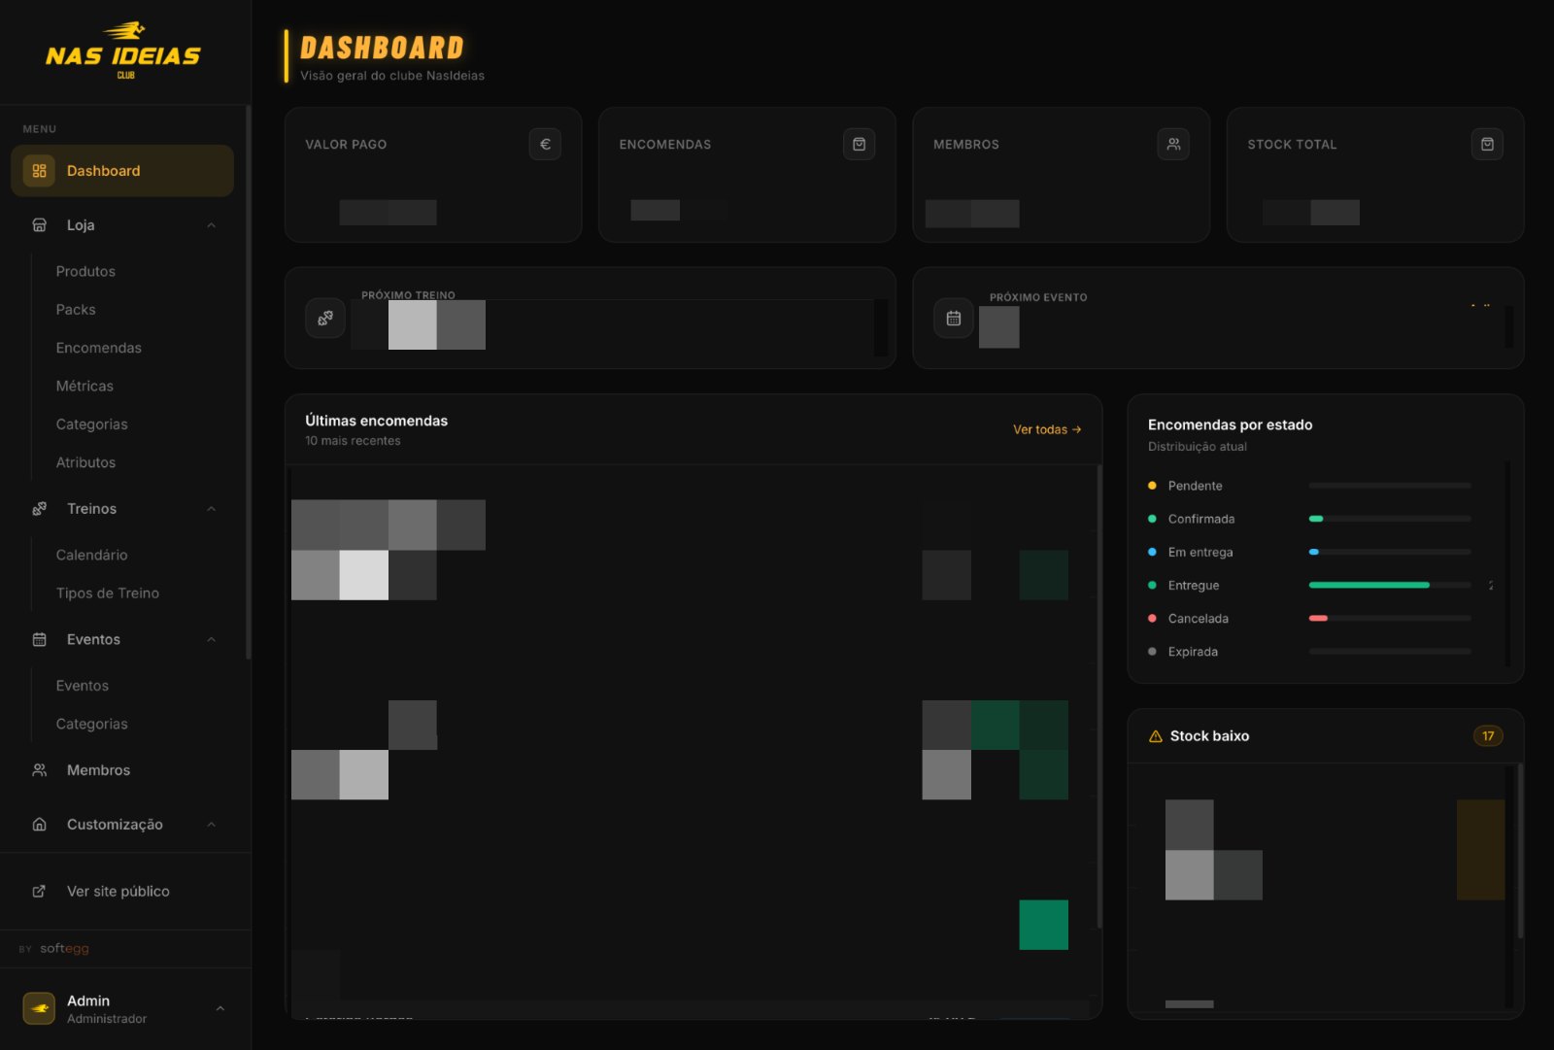1554x1050 pixels.
Task: Click the bag icon on Encomendas card
Action: [x=859, y=144]
